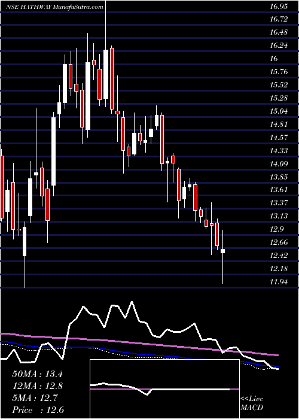Click the 15.04 price axis label
Image resolution: width=299 pixels, height=419 pixels.
tap(279, 111)
